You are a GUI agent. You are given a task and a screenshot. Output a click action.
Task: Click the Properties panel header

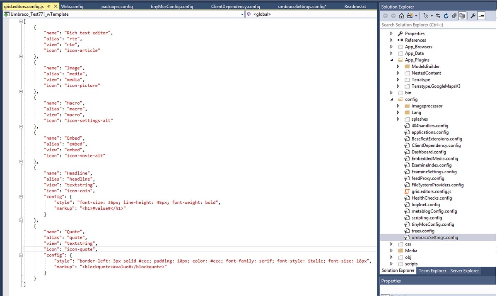pyautogui.click(x=438, y=281)
